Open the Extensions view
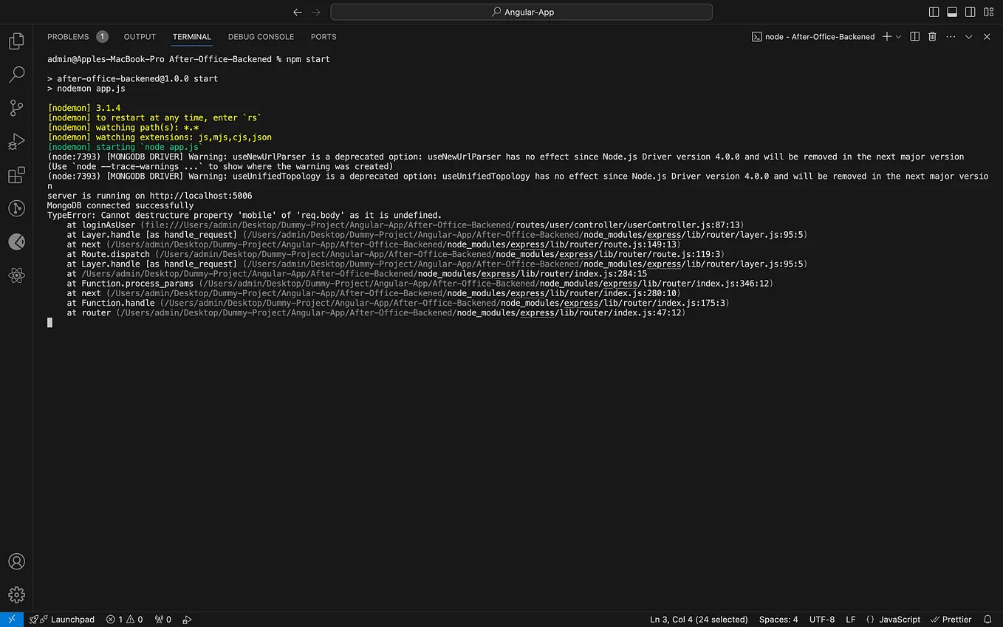This screenshot has height=627, width=1003. [x=16, y=175]
